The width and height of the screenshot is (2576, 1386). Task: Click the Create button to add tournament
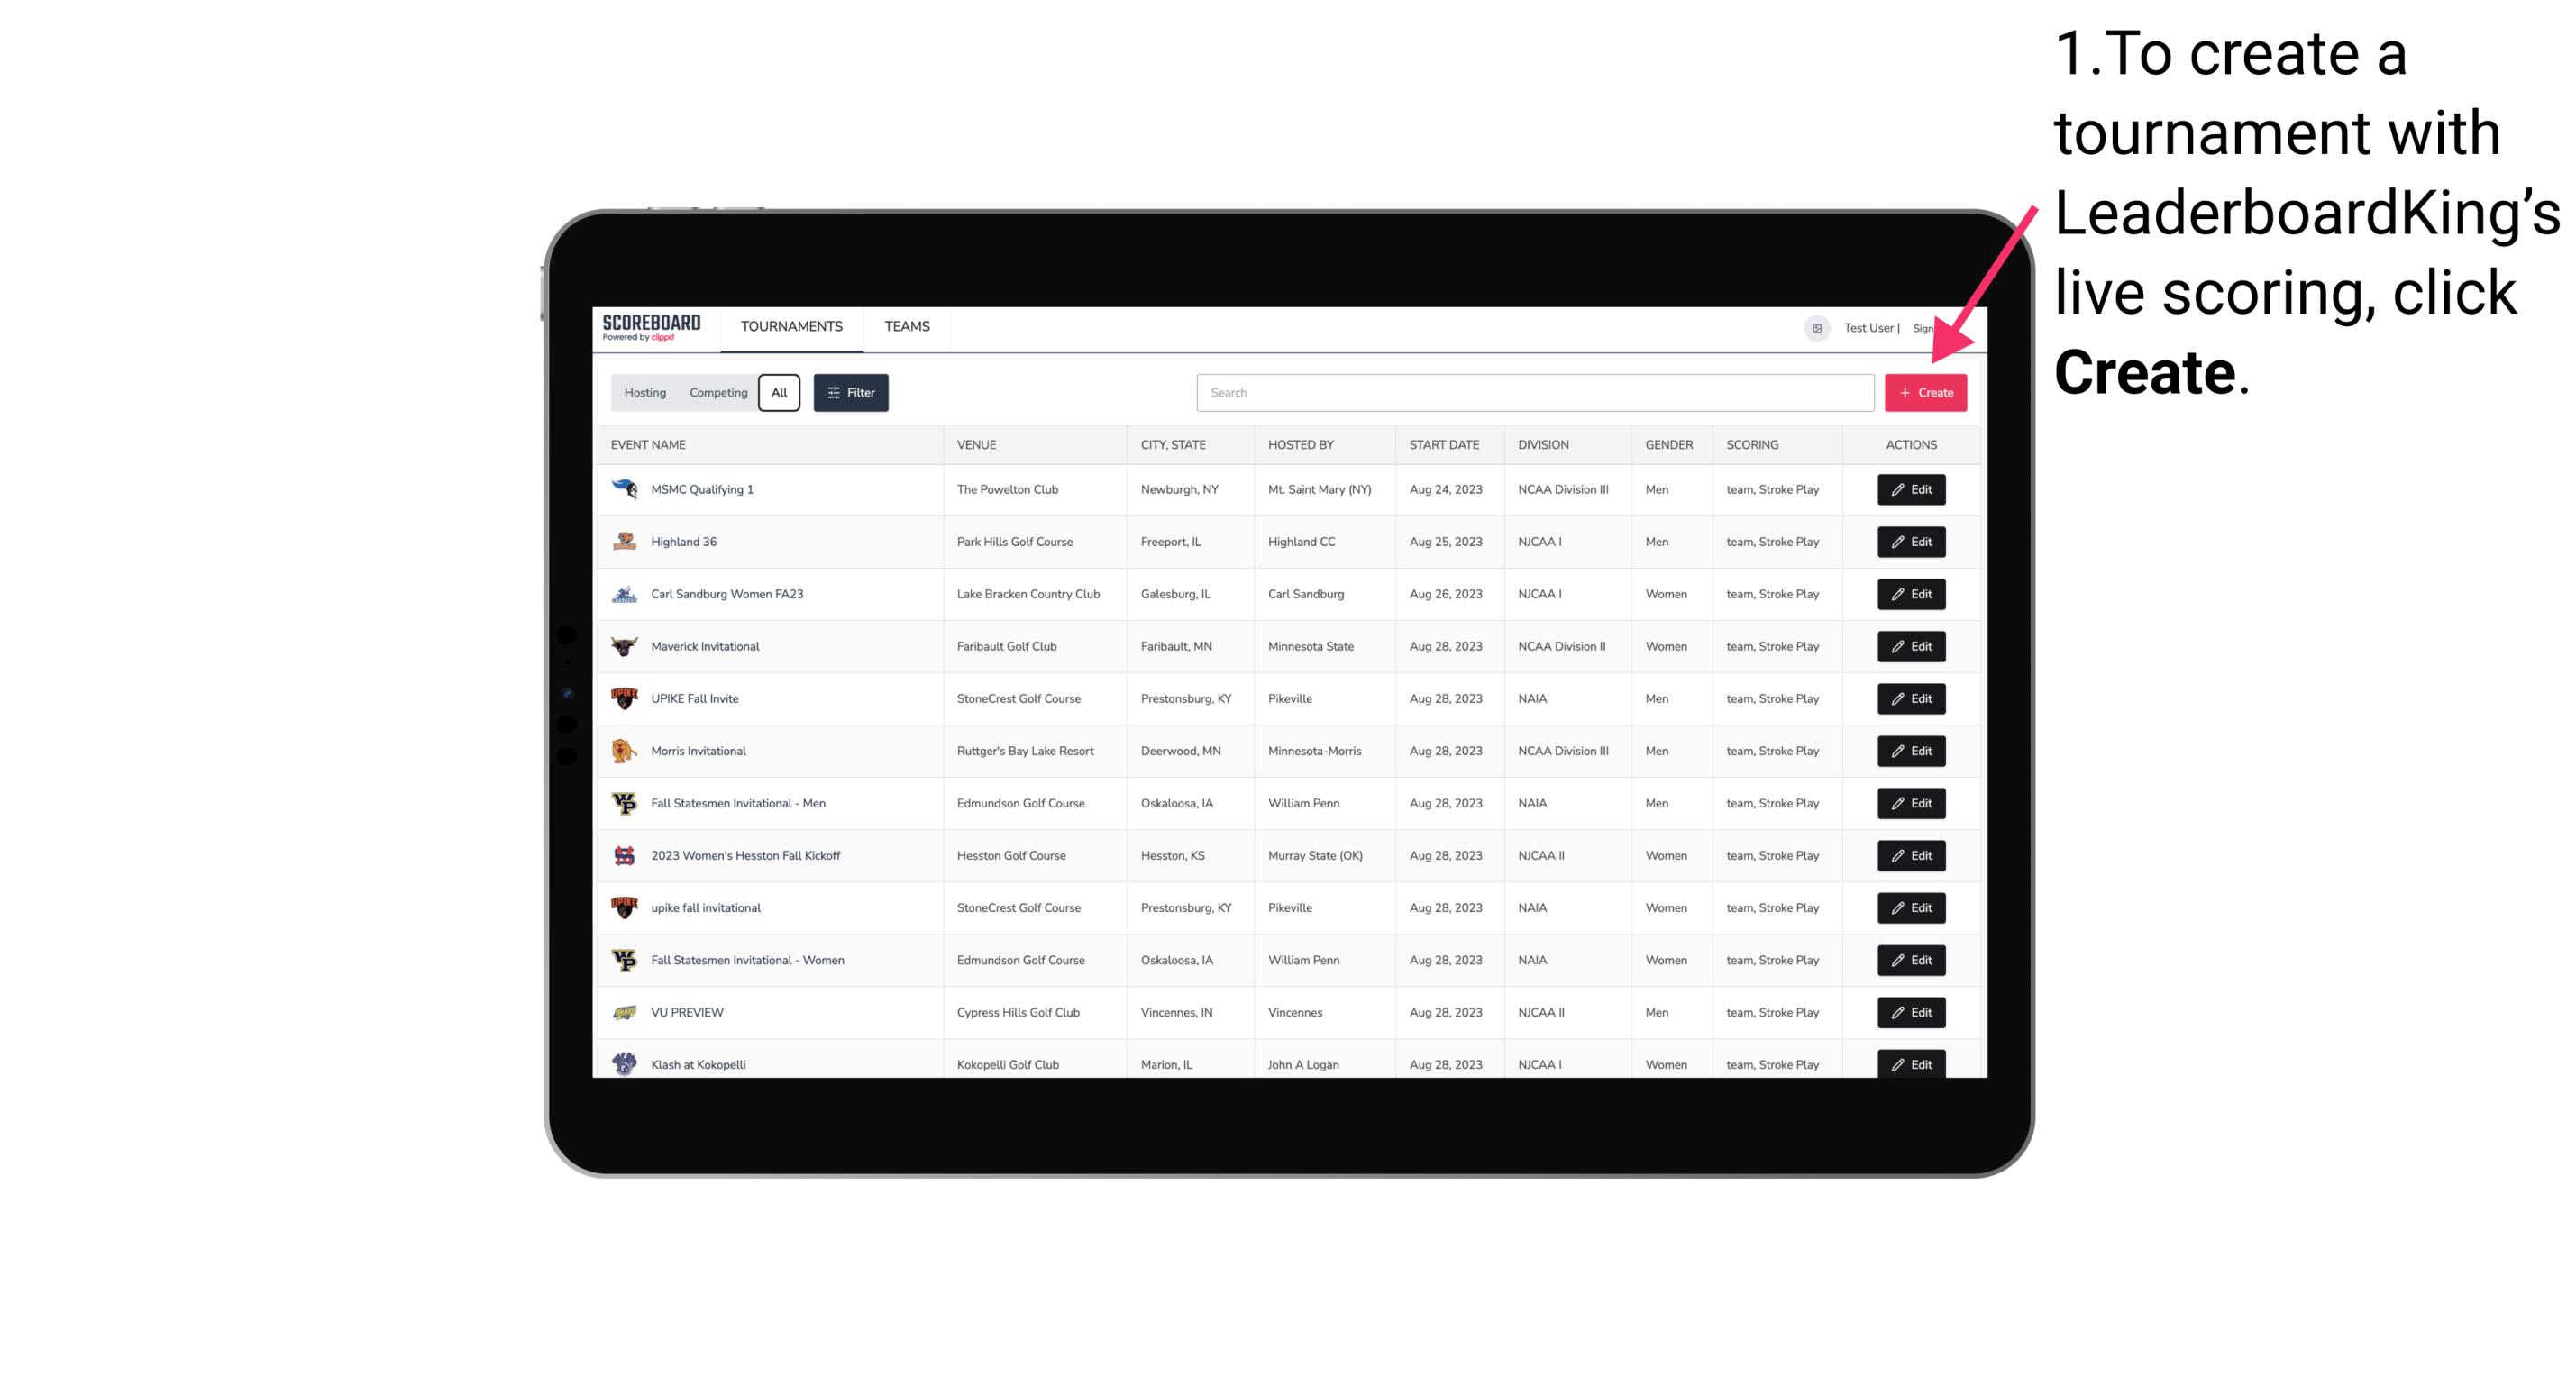(x=1925, y=393)
